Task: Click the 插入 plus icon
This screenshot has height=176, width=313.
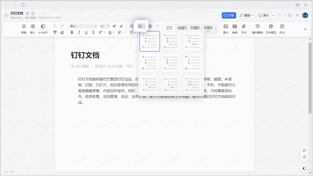Action: point(33,26)
